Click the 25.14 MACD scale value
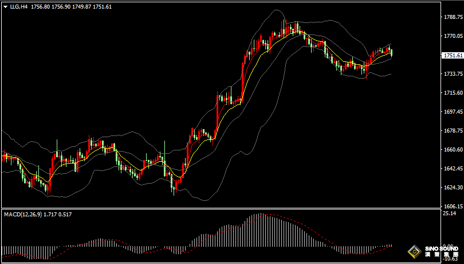Viewport: 464px width, 264px height. [x=449, y=213]
